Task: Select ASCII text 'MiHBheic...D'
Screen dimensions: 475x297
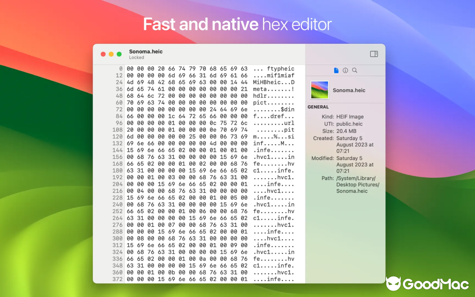Action: pos(274,82)
